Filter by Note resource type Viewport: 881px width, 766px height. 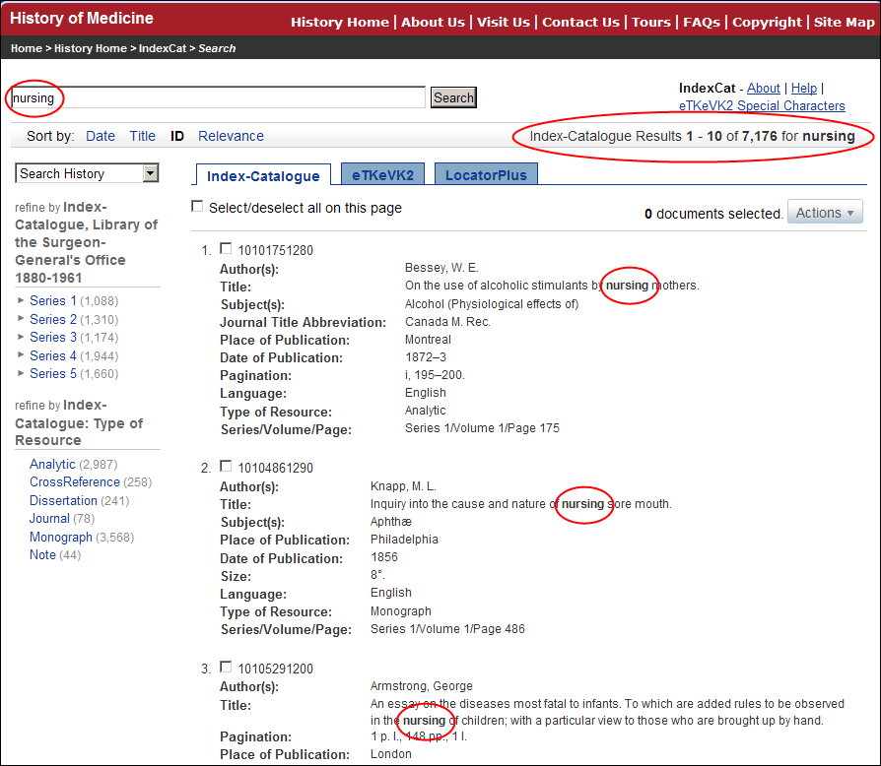tap(42, 555)
